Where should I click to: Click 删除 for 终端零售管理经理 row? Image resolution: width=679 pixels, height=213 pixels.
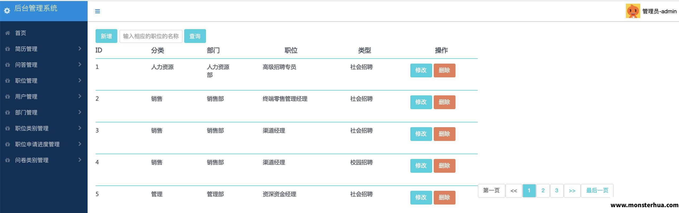444,102
